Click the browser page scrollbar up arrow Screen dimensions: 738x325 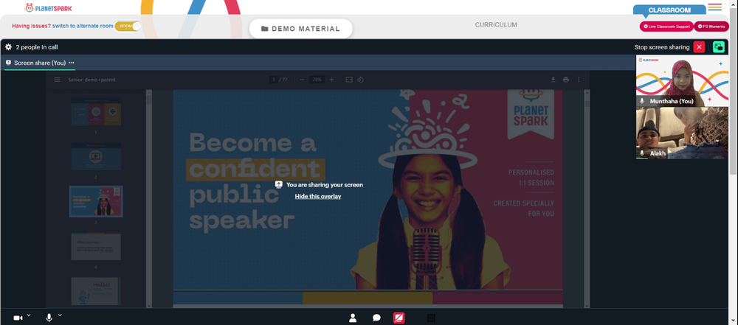(734, 3)
